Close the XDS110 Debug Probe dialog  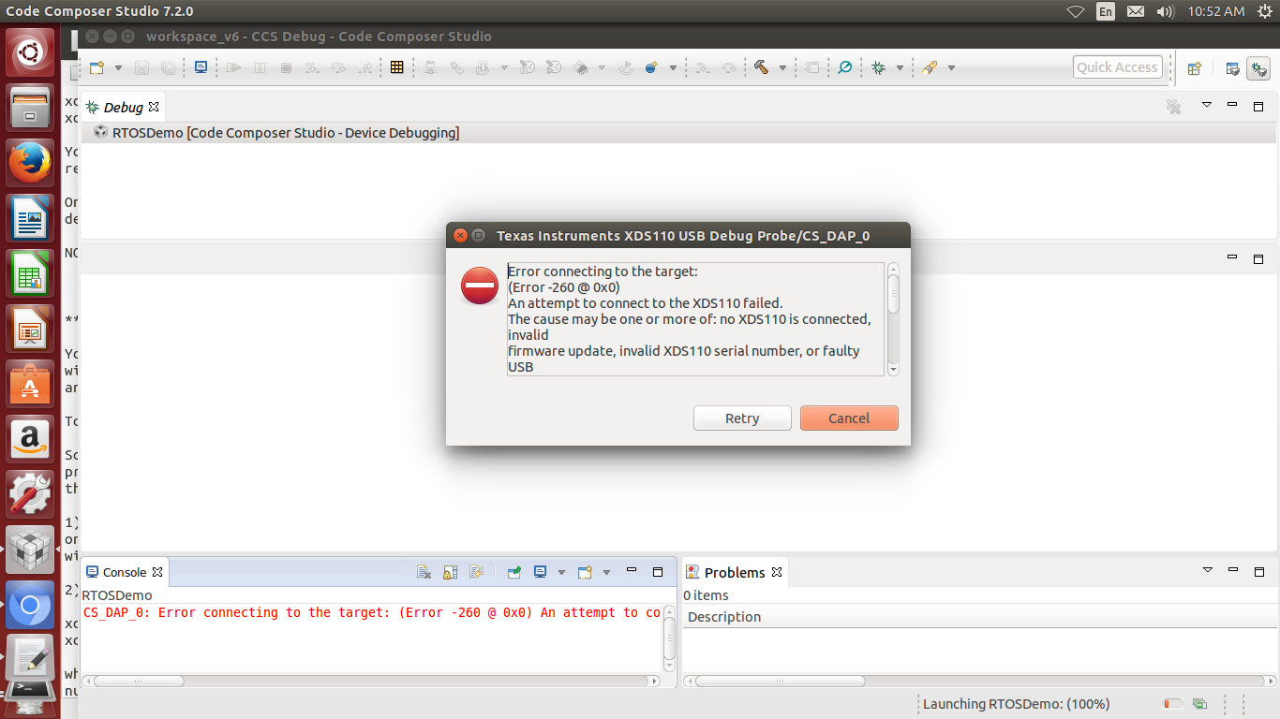[460, 235]
